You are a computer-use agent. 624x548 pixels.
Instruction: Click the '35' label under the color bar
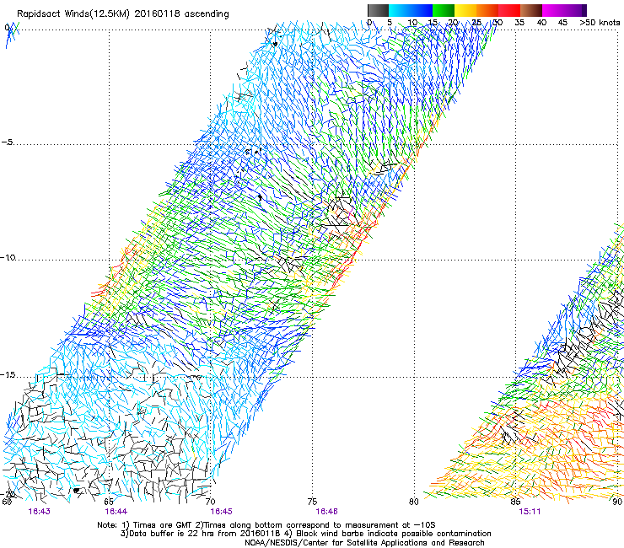[519, 23]
